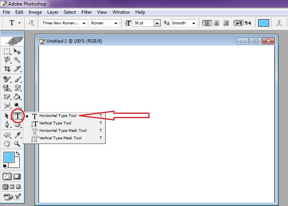The height and width of the screenshot is (206, 288).
Task: Click the Type tool in the toolbox
Action: pos(17,116)
